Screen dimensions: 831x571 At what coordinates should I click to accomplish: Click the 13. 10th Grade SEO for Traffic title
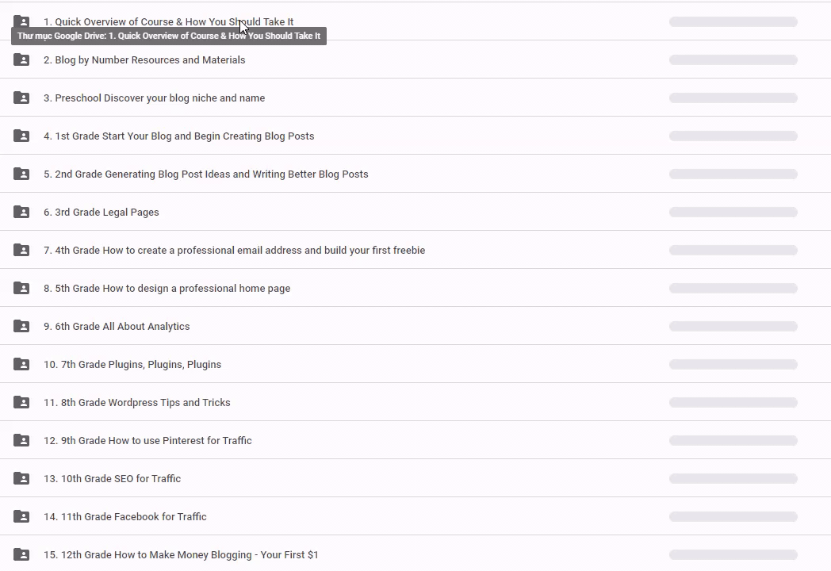pyautogui.click(x=112, y=478)
